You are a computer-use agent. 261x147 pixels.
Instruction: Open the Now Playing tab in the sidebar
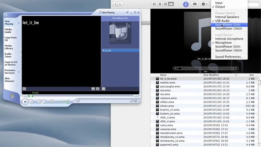point(9,22)
